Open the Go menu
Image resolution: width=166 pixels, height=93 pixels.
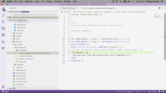click(43, 1)
